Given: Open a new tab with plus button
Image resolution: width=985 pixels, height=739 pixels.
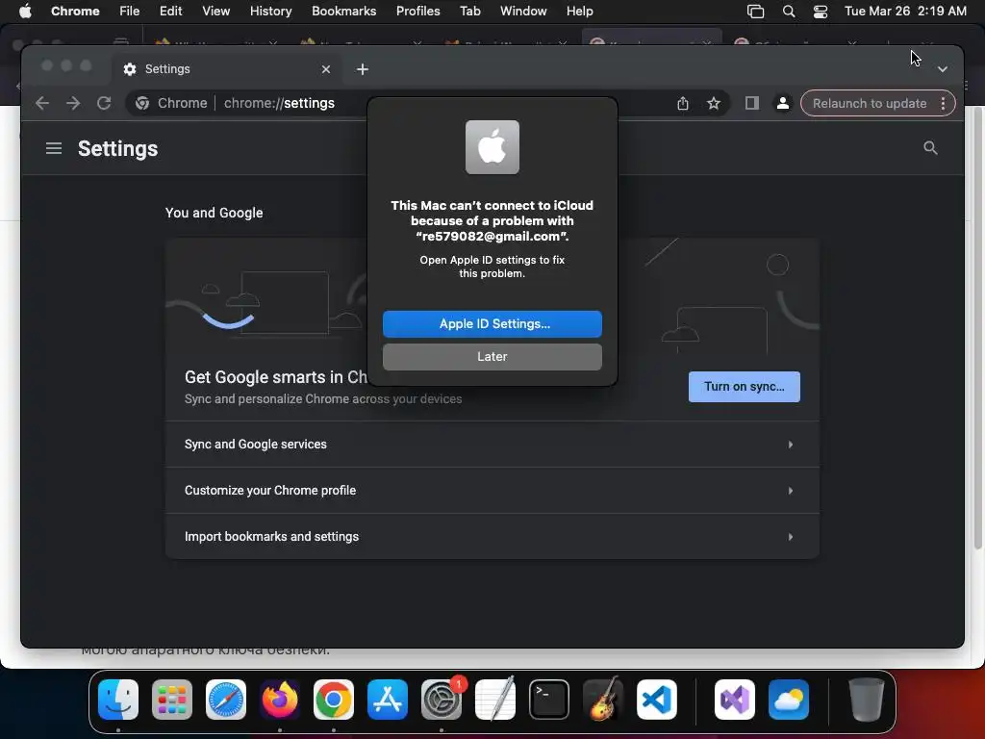Looking at the screenshot, I should click(363, 69).
